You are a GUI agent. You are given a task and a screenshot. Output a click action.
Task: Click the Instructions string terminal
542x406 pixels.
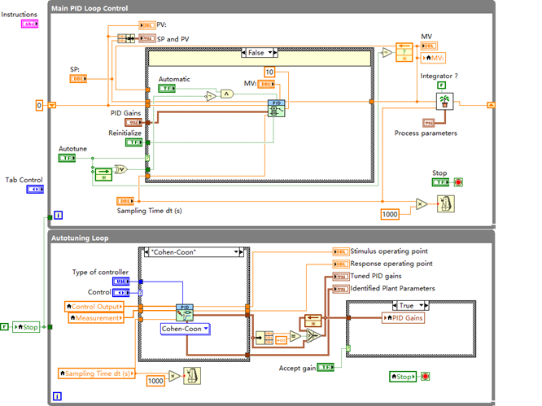tap(31, 24)
